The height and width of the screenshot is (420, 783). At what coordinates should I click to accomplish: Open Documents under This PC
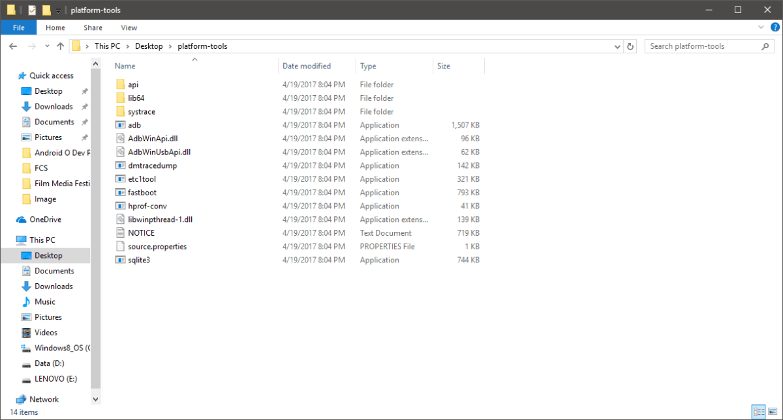[54, 271]
